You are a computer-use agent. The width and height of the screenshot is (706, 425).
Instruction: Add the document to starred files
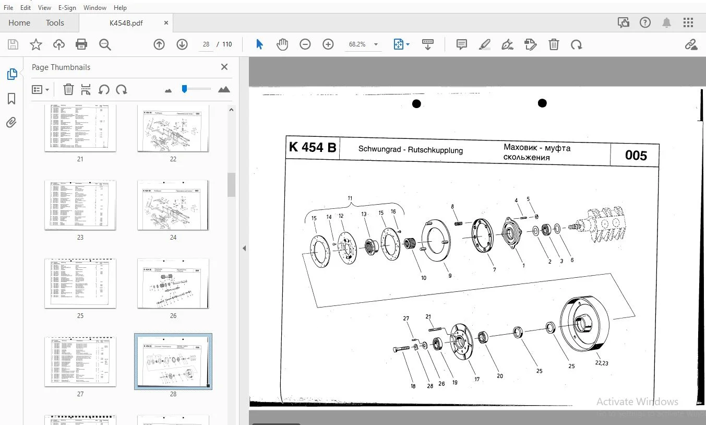36,45
